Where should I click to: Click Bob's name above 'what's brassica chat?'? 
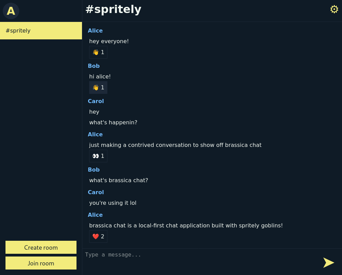click(x=94, y=170)
